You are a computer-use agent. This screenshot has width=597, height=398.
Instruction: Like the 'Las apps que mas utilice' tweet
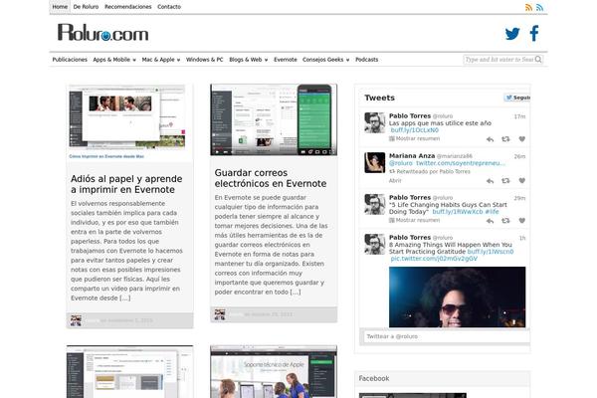tap(522, 139)
